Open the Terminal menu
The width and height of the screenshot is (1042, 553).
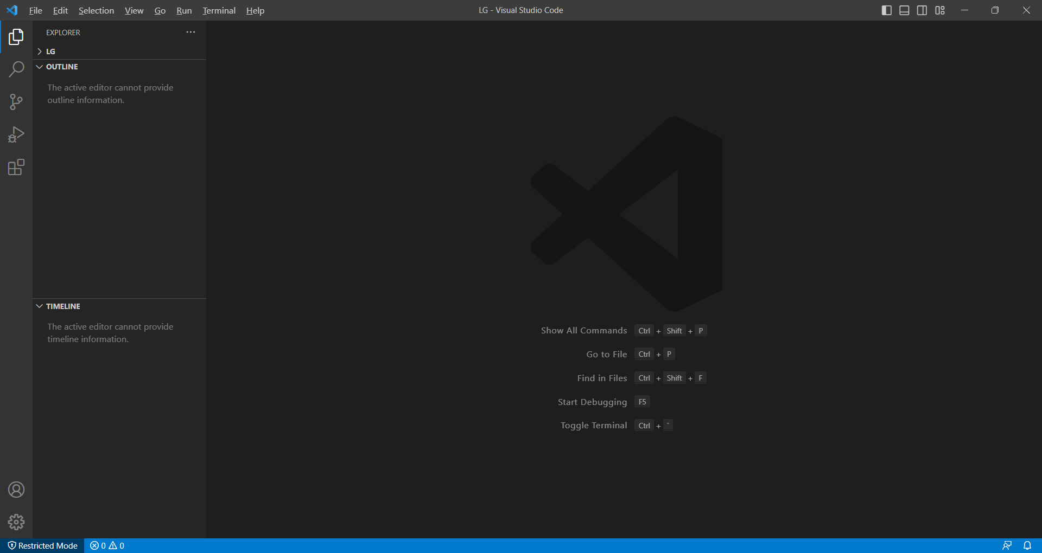(x=219, y=10)
